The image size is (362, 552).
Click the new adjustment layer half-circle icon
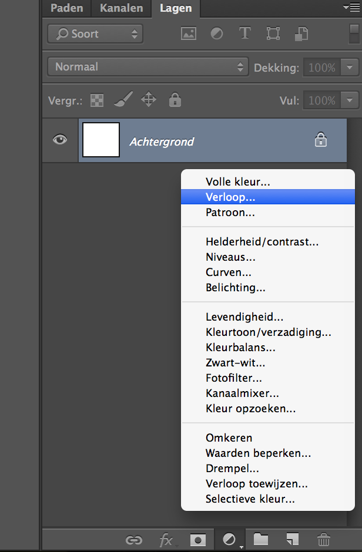(x=229, y=539)
